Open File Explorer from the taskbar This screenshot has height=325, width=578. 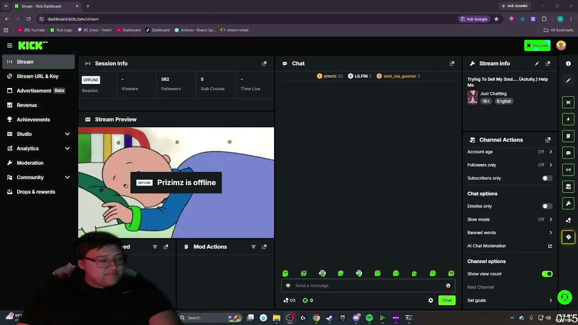[276, 318]
